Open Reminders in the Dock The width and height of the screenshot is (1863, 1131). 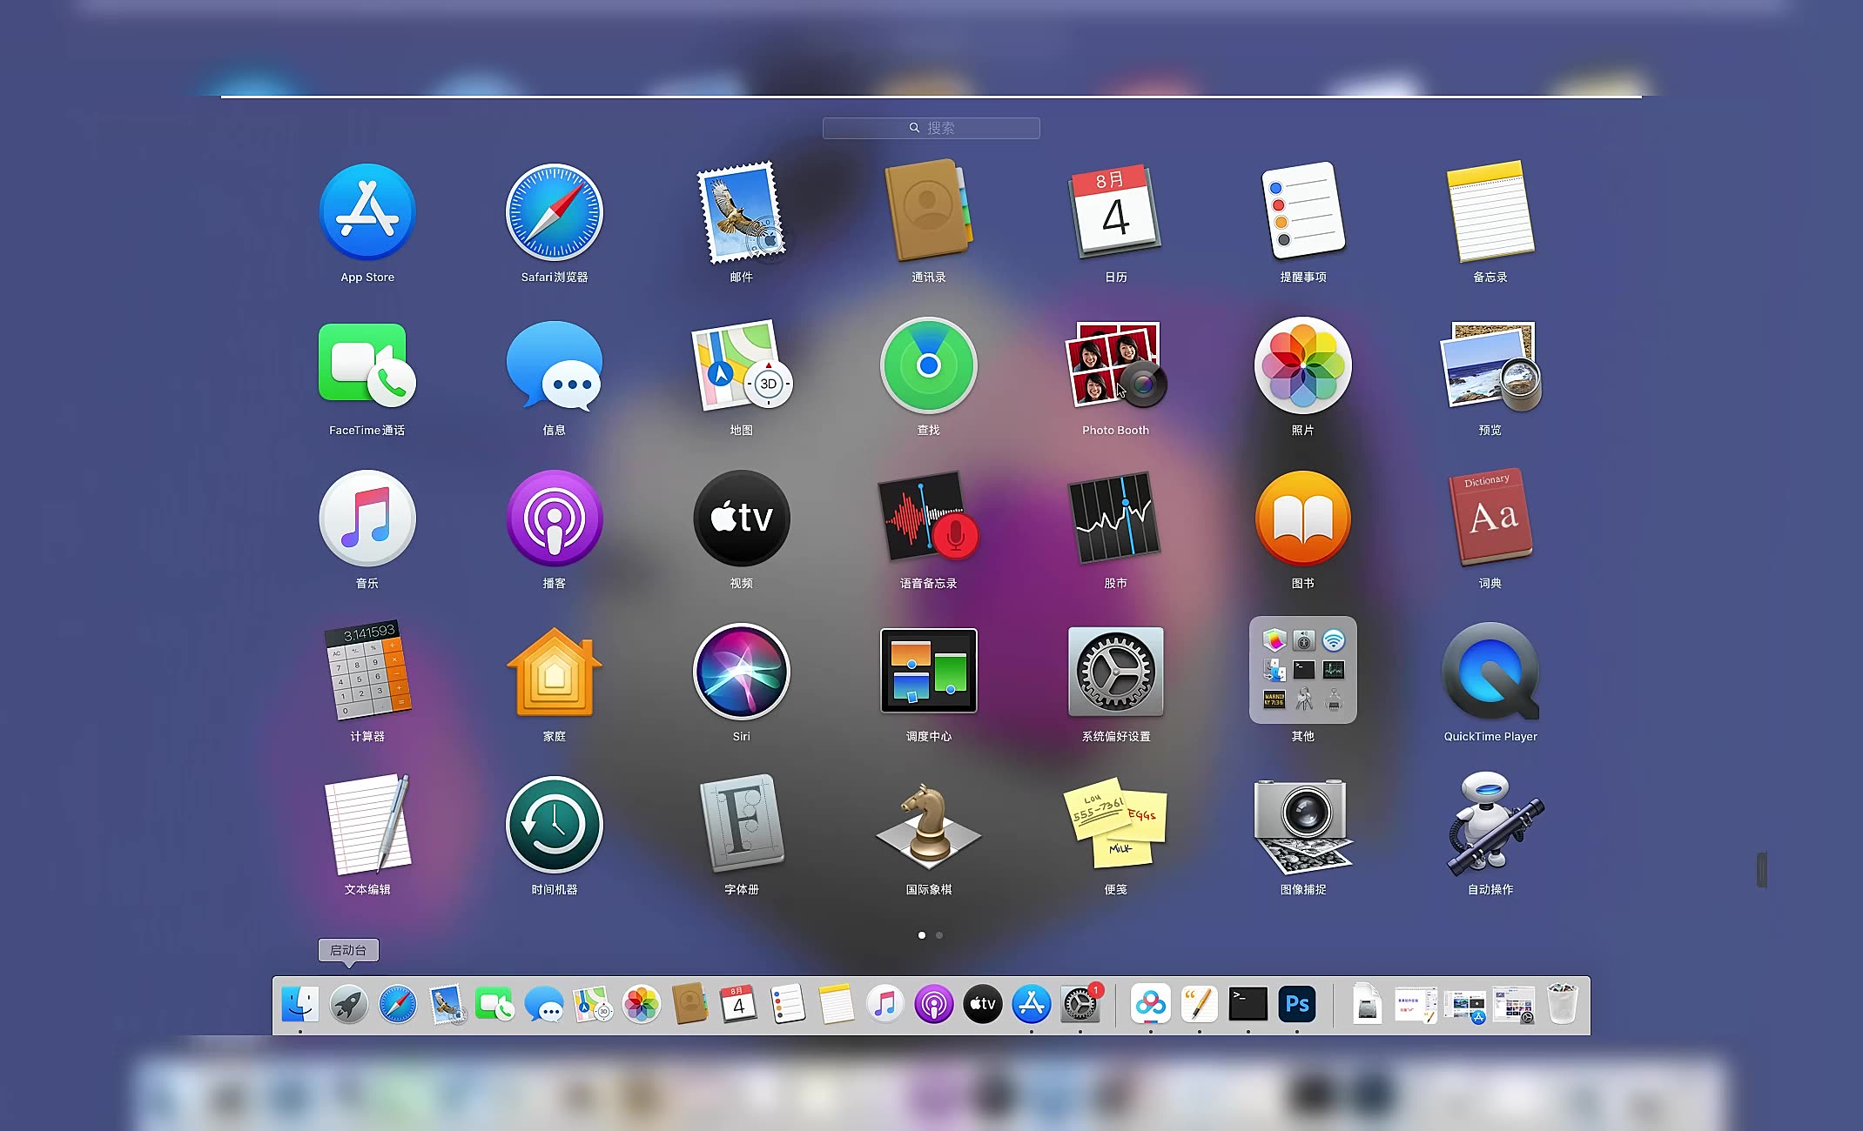[x=788, y=1004]
